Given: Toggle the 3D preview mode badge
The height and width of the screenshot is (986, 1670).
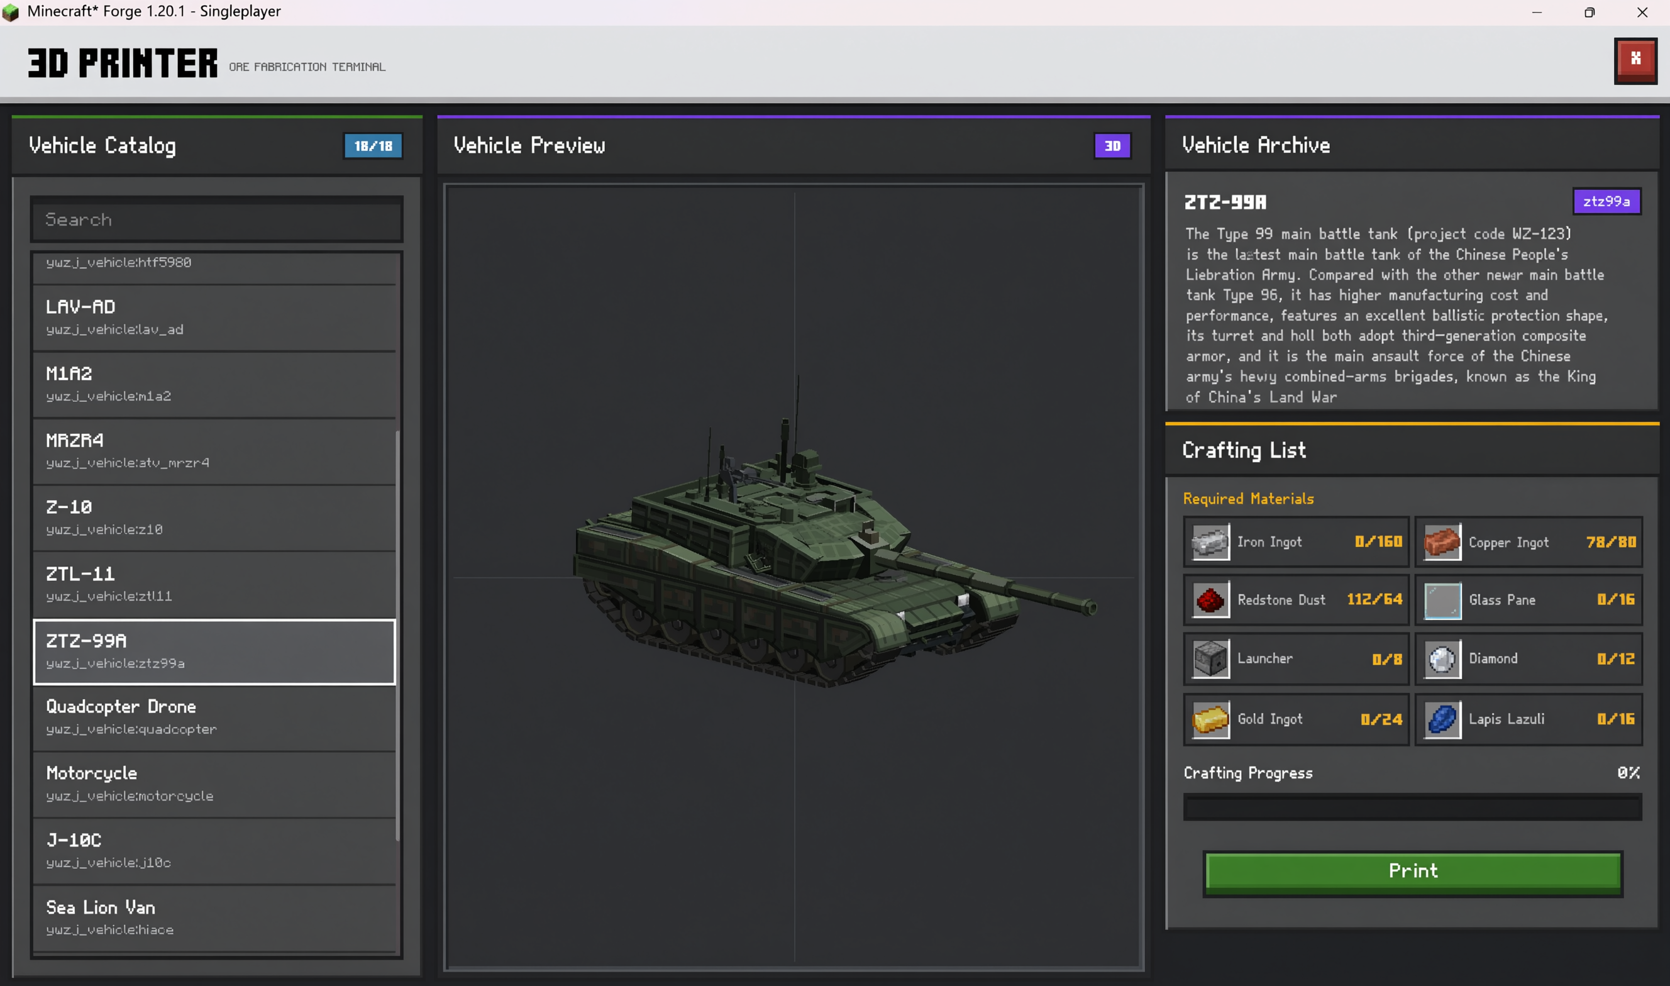Looking at the screenshot, I should pos(1113,145).
